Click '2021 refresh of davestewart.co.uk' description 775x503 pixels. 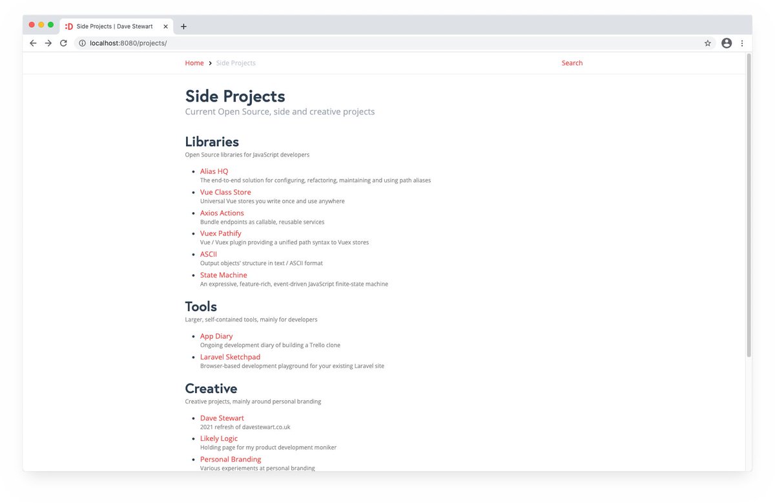(x=245, y=427)
